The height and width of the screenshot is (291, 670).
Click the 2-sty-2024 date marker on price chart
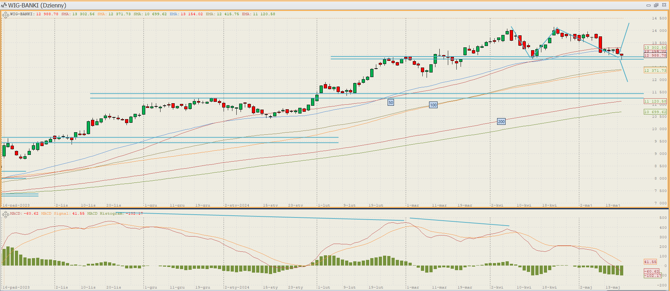pos(237,205)
